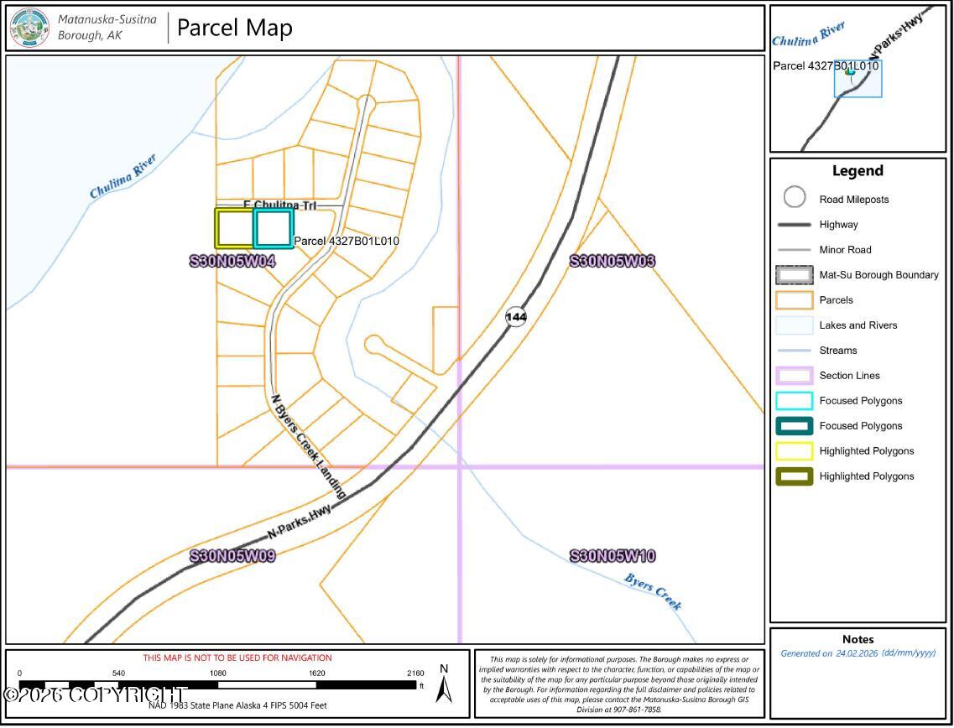The width and height of the screenshot is (954, 728).
Task: Pick the Lakes and Rivers legend swatch
Action: (794, 325)
